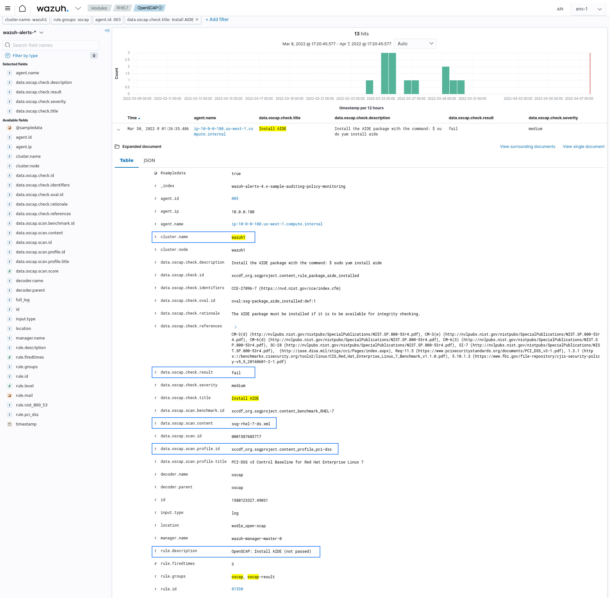Image resolution: width=610 pixels, height=598 pixels.
Task: Select the cluster.name: wazuh1 filter pill
Action: [26, 20]
